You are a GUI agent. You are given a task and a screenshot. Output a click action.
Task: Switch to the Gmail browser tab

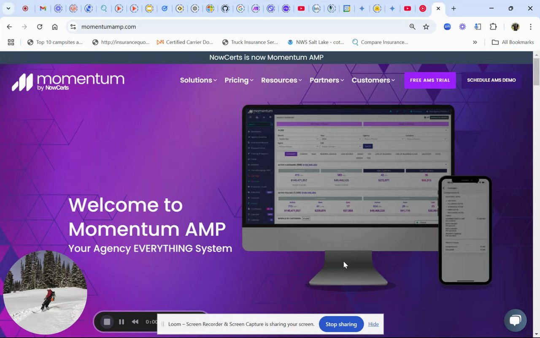(43, 8)
